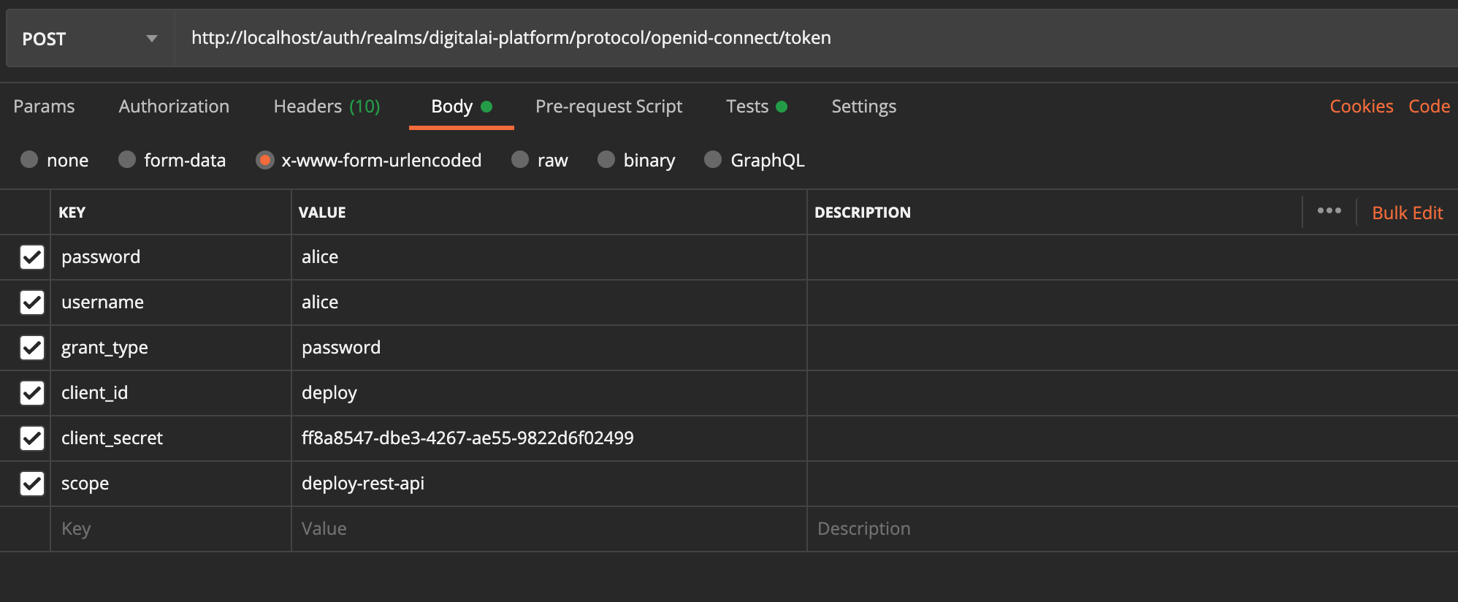This screenshot has width=1458, height=602.
Task: Open the Authorization tab
Action: point(174,107)
